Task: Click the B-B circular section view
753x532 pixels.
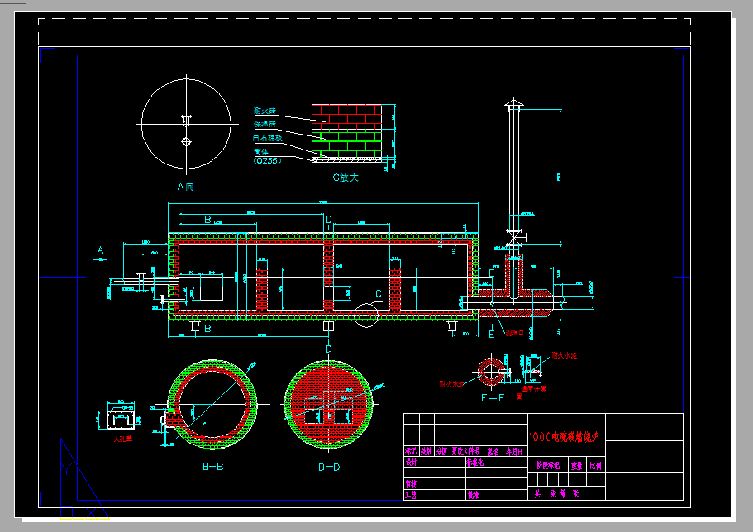Action: 213,403
